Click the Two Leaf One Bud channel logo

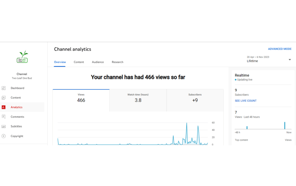pos(22,56)
